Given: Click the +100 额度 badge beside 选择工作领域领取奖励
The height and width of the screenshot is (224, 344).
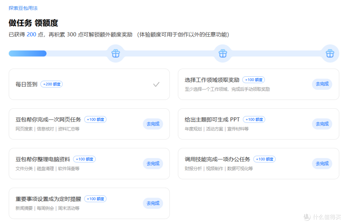Looking at the screenshot, I should [x=254, y=80].
